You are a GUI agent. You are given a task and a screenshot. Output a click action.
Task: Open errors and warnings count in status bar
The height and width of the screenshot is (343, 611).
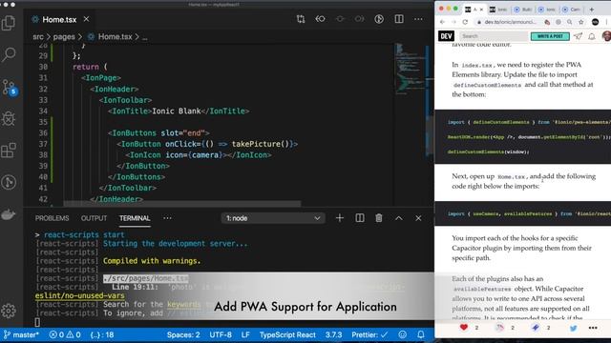[65, 334]
